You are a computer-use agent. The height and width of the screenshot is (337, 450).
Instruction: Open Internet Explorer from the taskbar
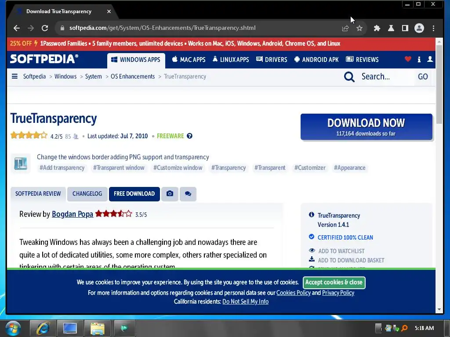[x=43, y=328]
